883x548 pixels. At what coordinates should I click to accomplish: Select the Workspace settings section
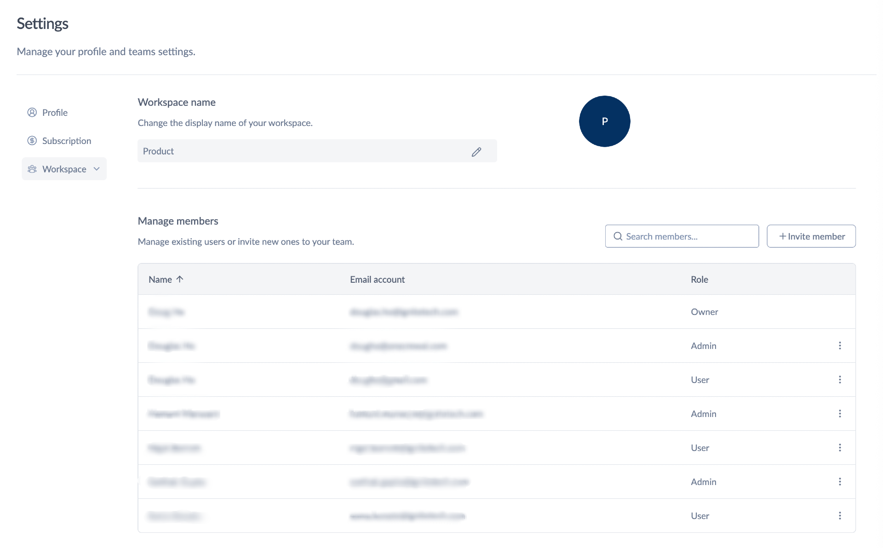tap(64, 169)
